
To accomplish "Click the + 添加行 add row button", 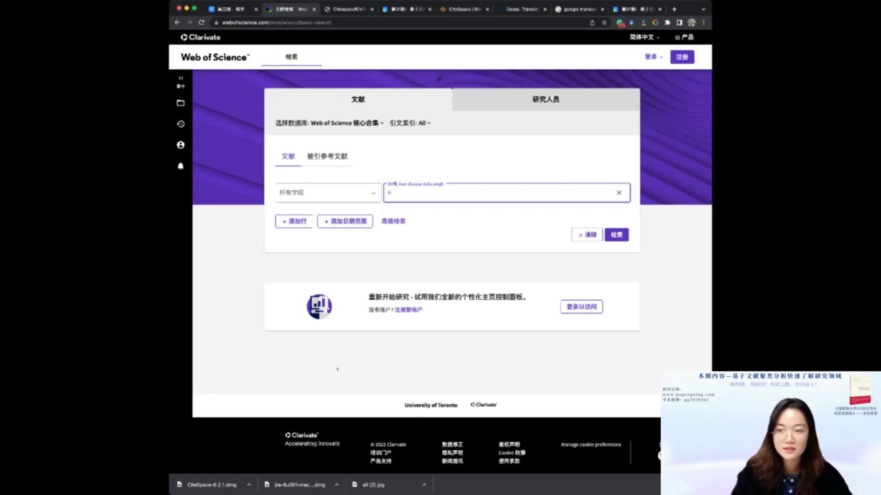I will point(294,221).
